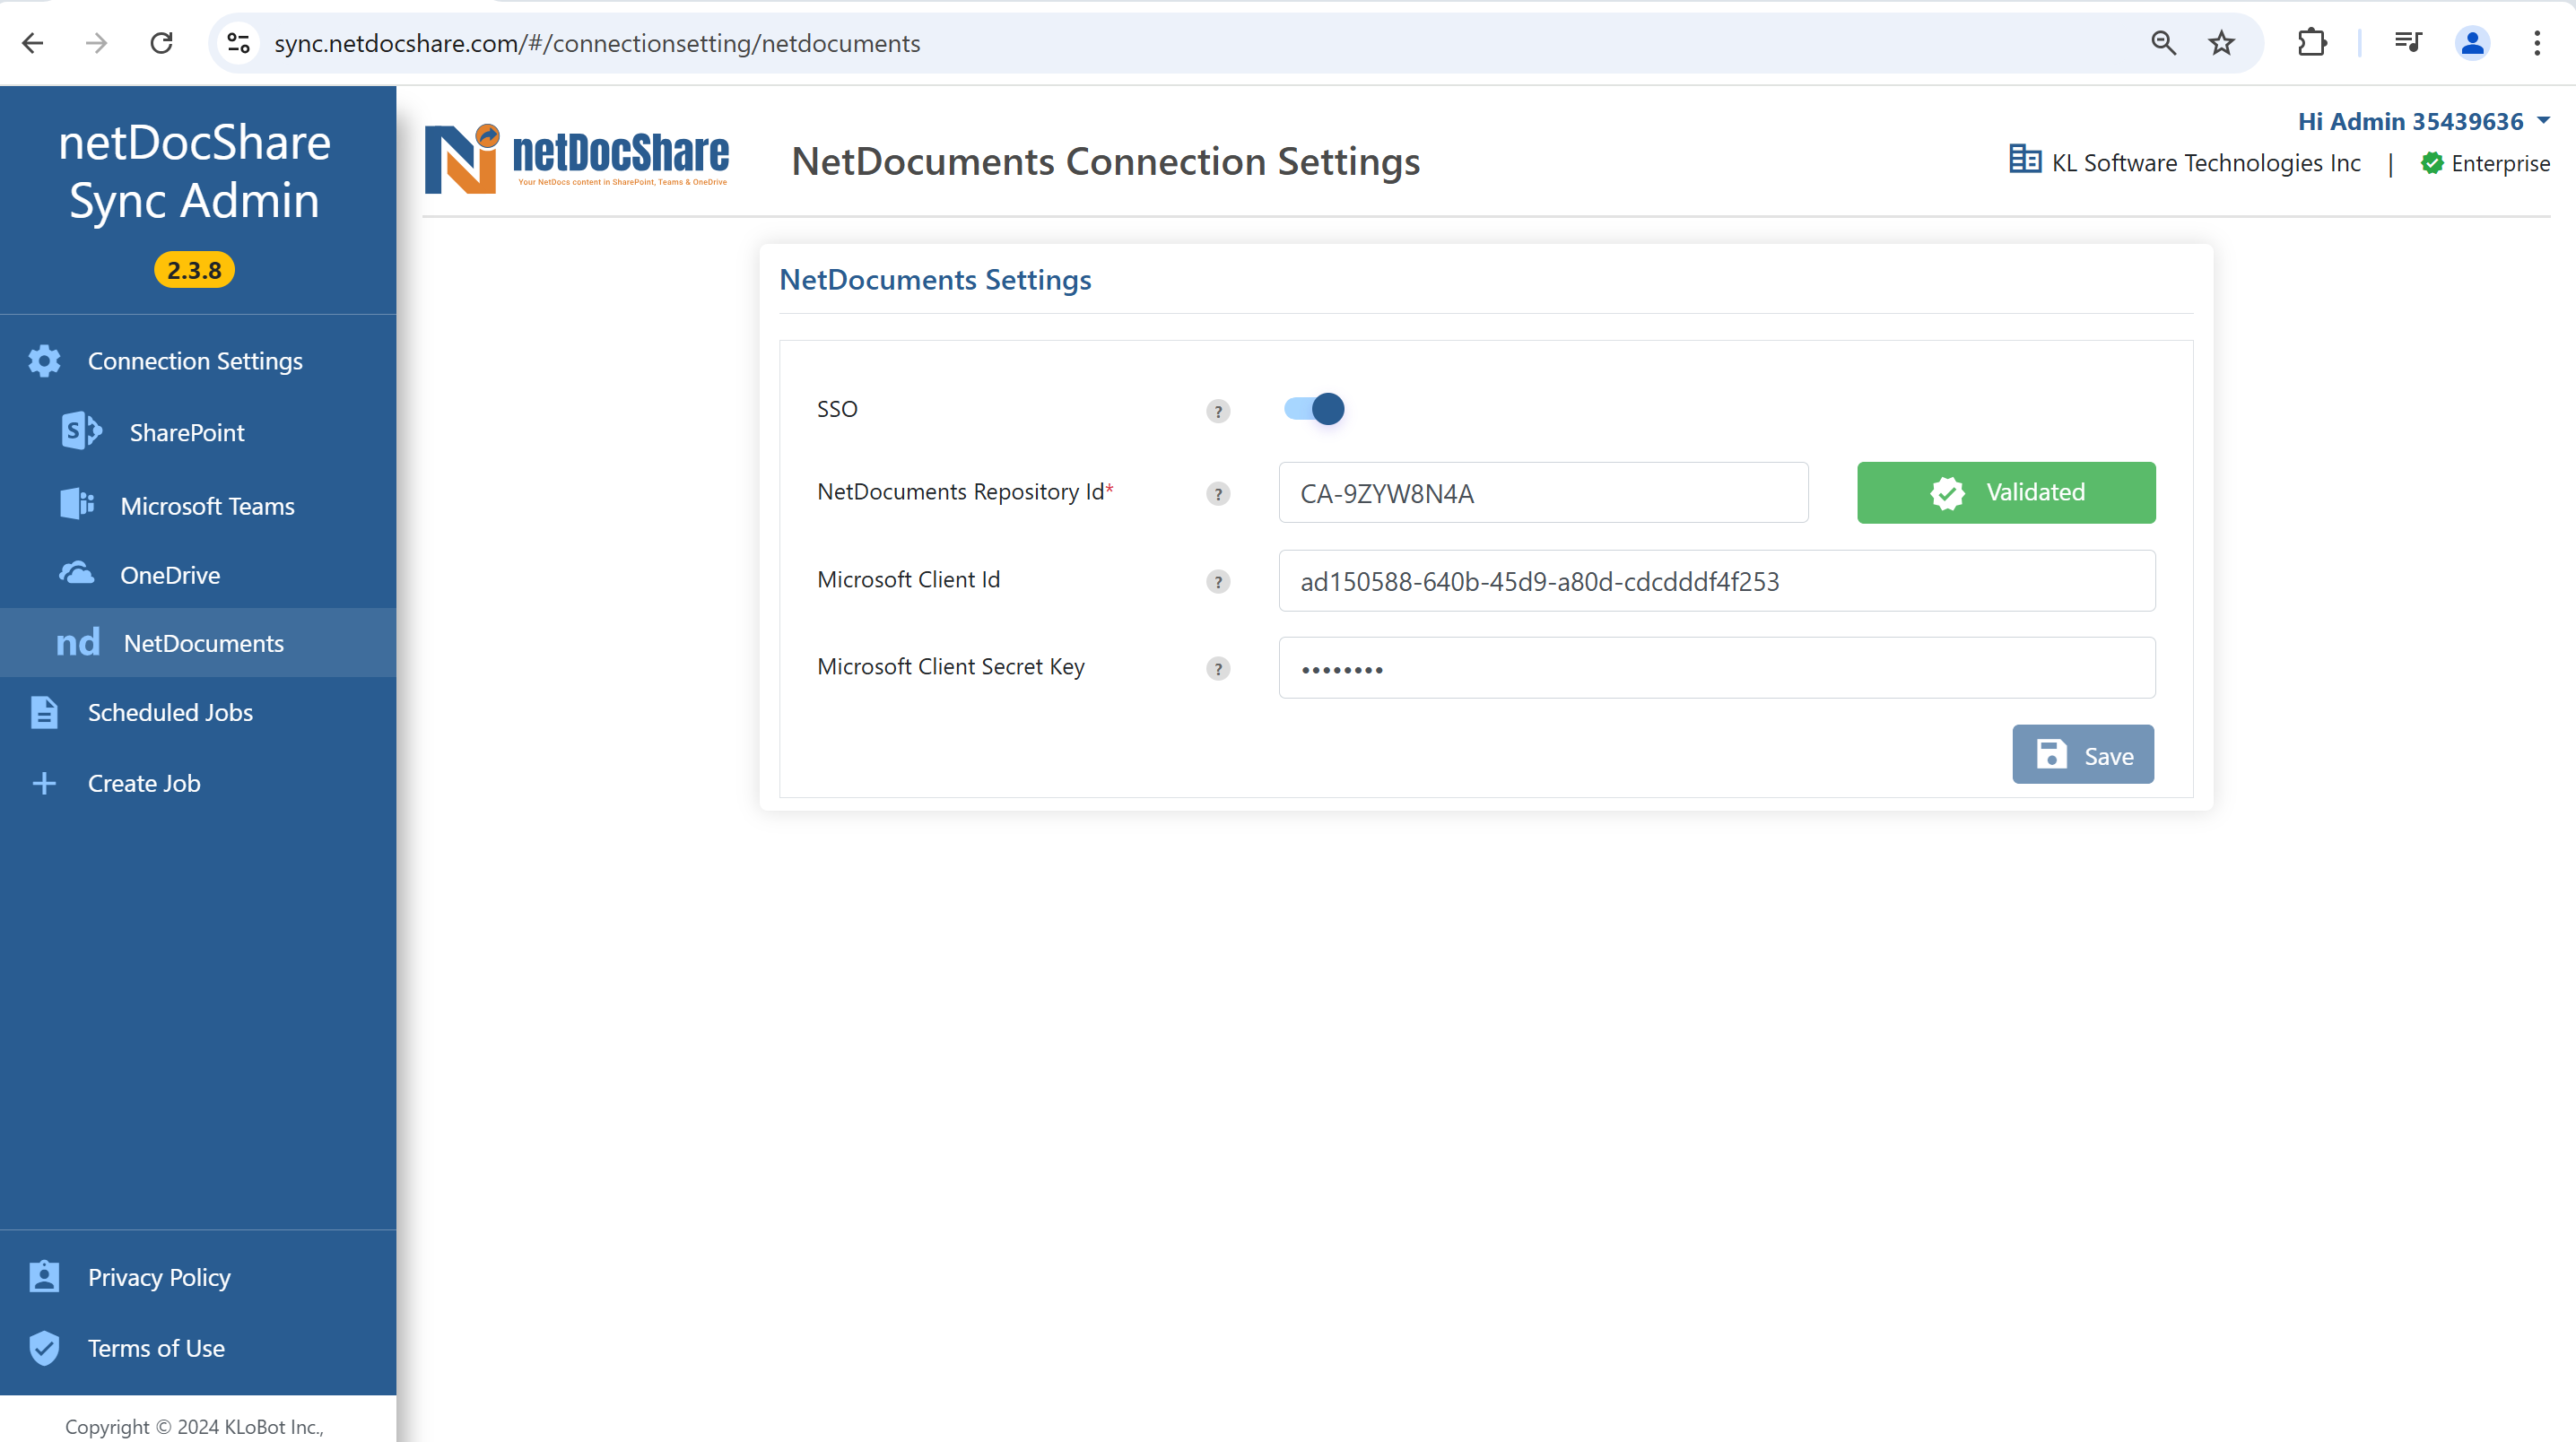Click the Copyright 2024 KLoBot Inc. text

194,1426
